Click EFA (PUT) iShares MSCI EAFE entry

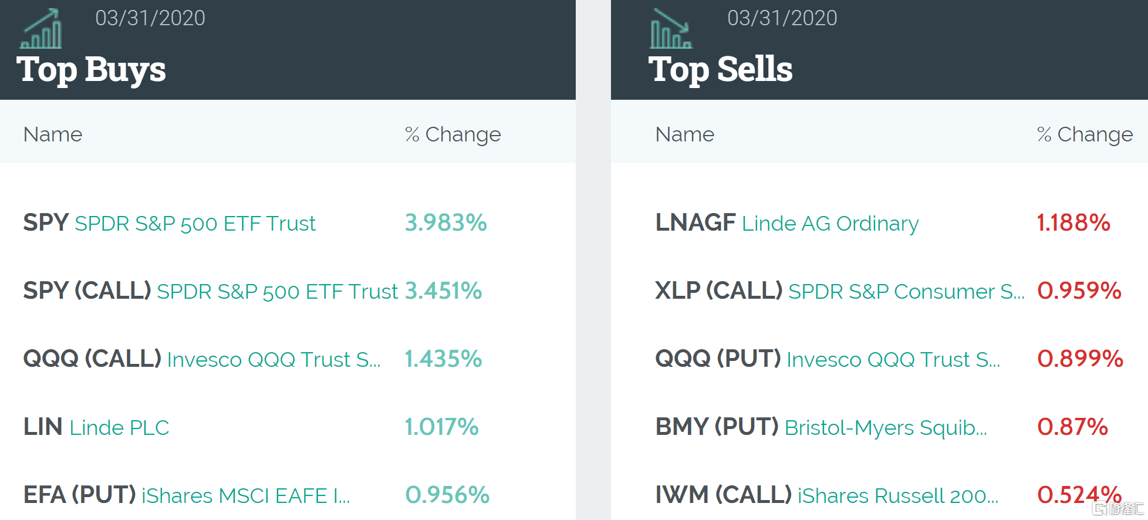(x=186, y=495)
